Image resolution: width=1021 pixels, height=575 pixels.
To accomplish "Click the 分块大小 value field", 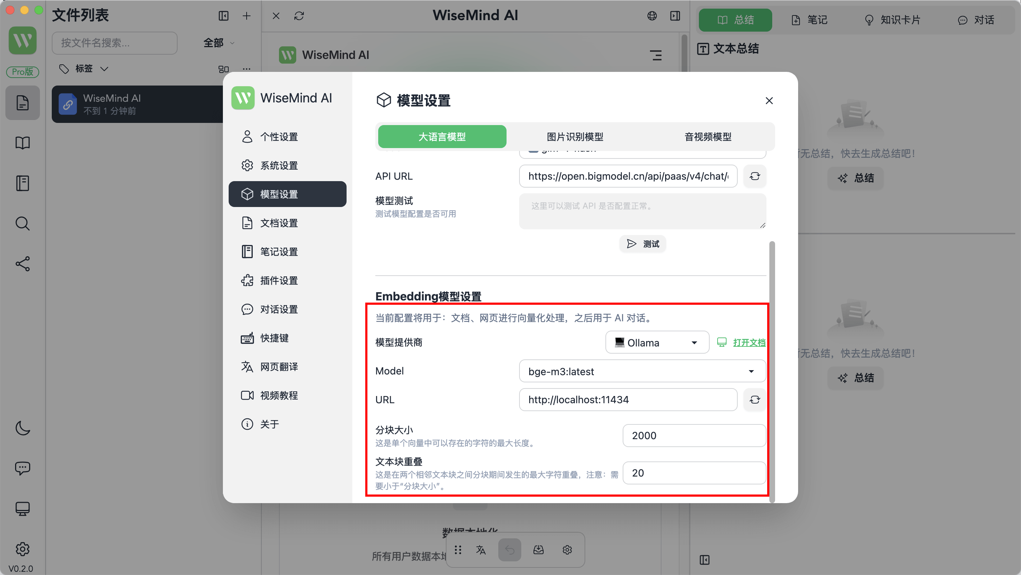I will (x=694, y=436).
